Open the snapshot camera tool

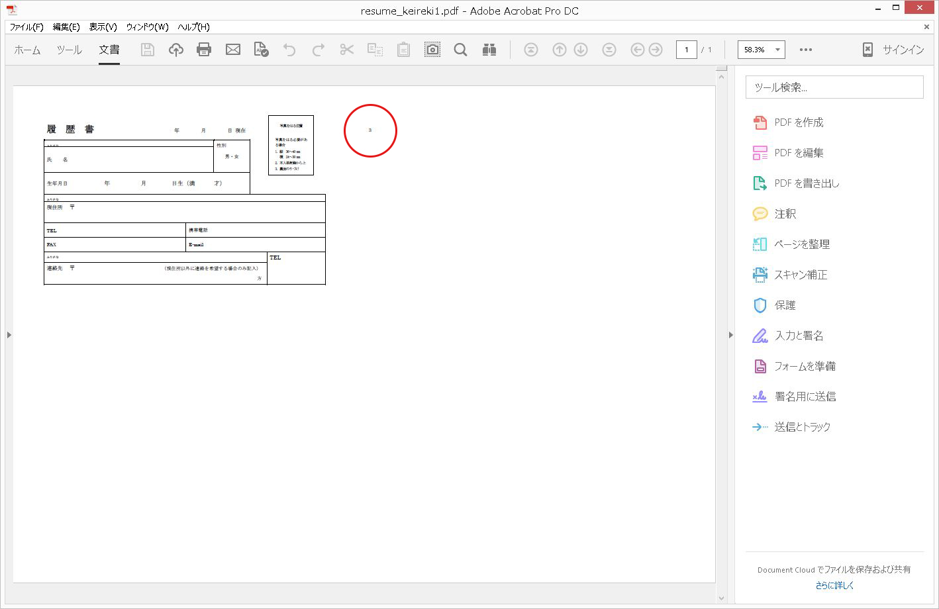coord(432,50)
